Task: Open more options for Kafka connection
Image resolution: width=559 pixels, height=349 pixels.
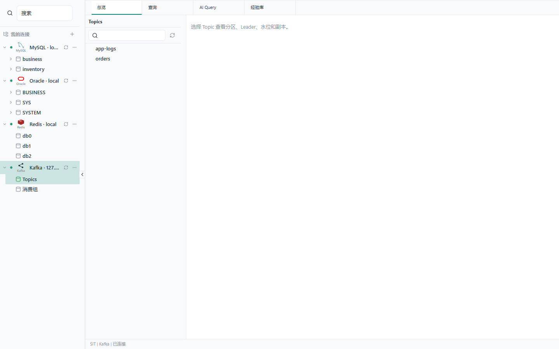Action: (x=75, y=168)
